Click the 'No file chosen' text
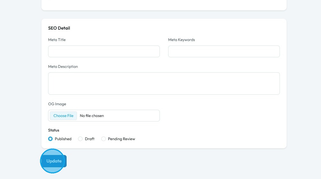The image size is (321, 179). (92, 116)
